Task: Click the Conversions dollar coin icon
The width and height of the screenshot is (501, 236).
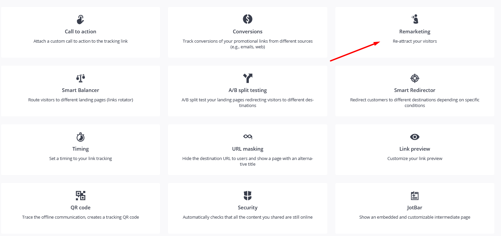Action: 247,19
